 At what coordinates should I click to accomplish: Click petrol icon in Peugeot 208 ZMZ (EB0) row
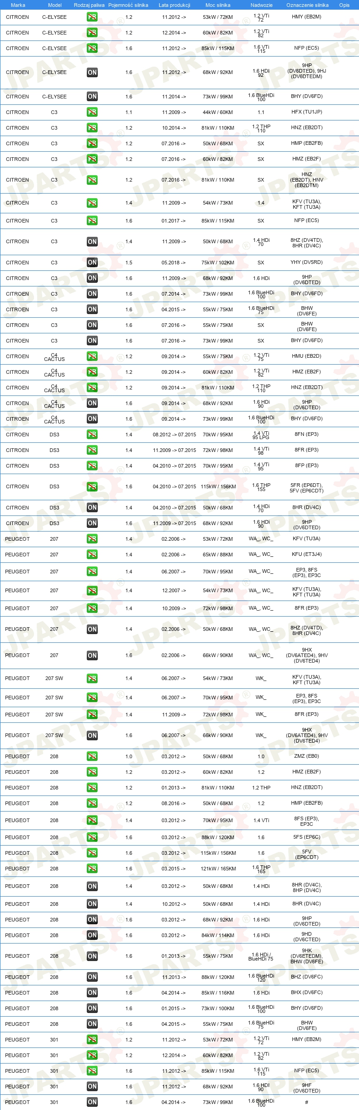tap(92, 756)
